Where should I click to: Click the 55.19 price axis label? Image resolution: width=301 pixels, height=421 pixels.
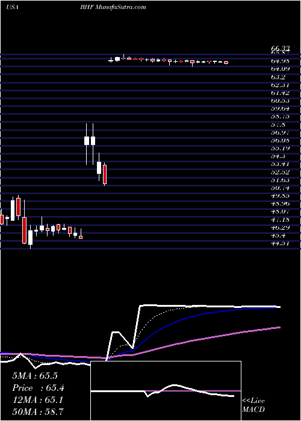(281, 149)
